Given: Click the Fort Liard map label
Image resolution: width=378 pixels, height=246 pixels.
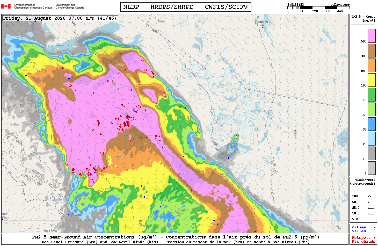Looking at the screenshot, I should pos(75,215).
